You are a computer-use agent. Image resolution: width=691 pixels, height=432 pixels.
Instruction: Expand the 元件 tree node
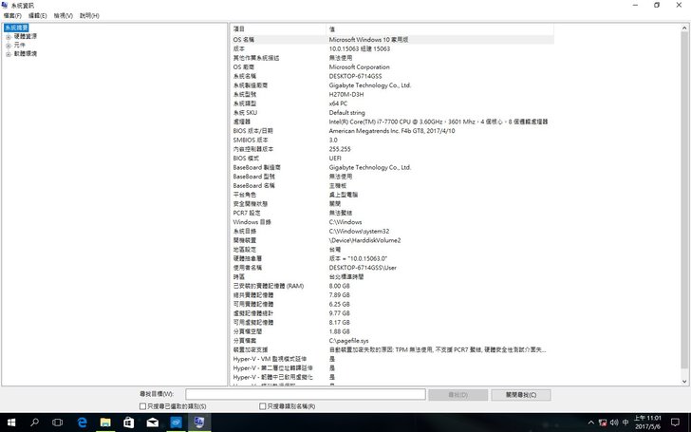(x=8, y=46)
